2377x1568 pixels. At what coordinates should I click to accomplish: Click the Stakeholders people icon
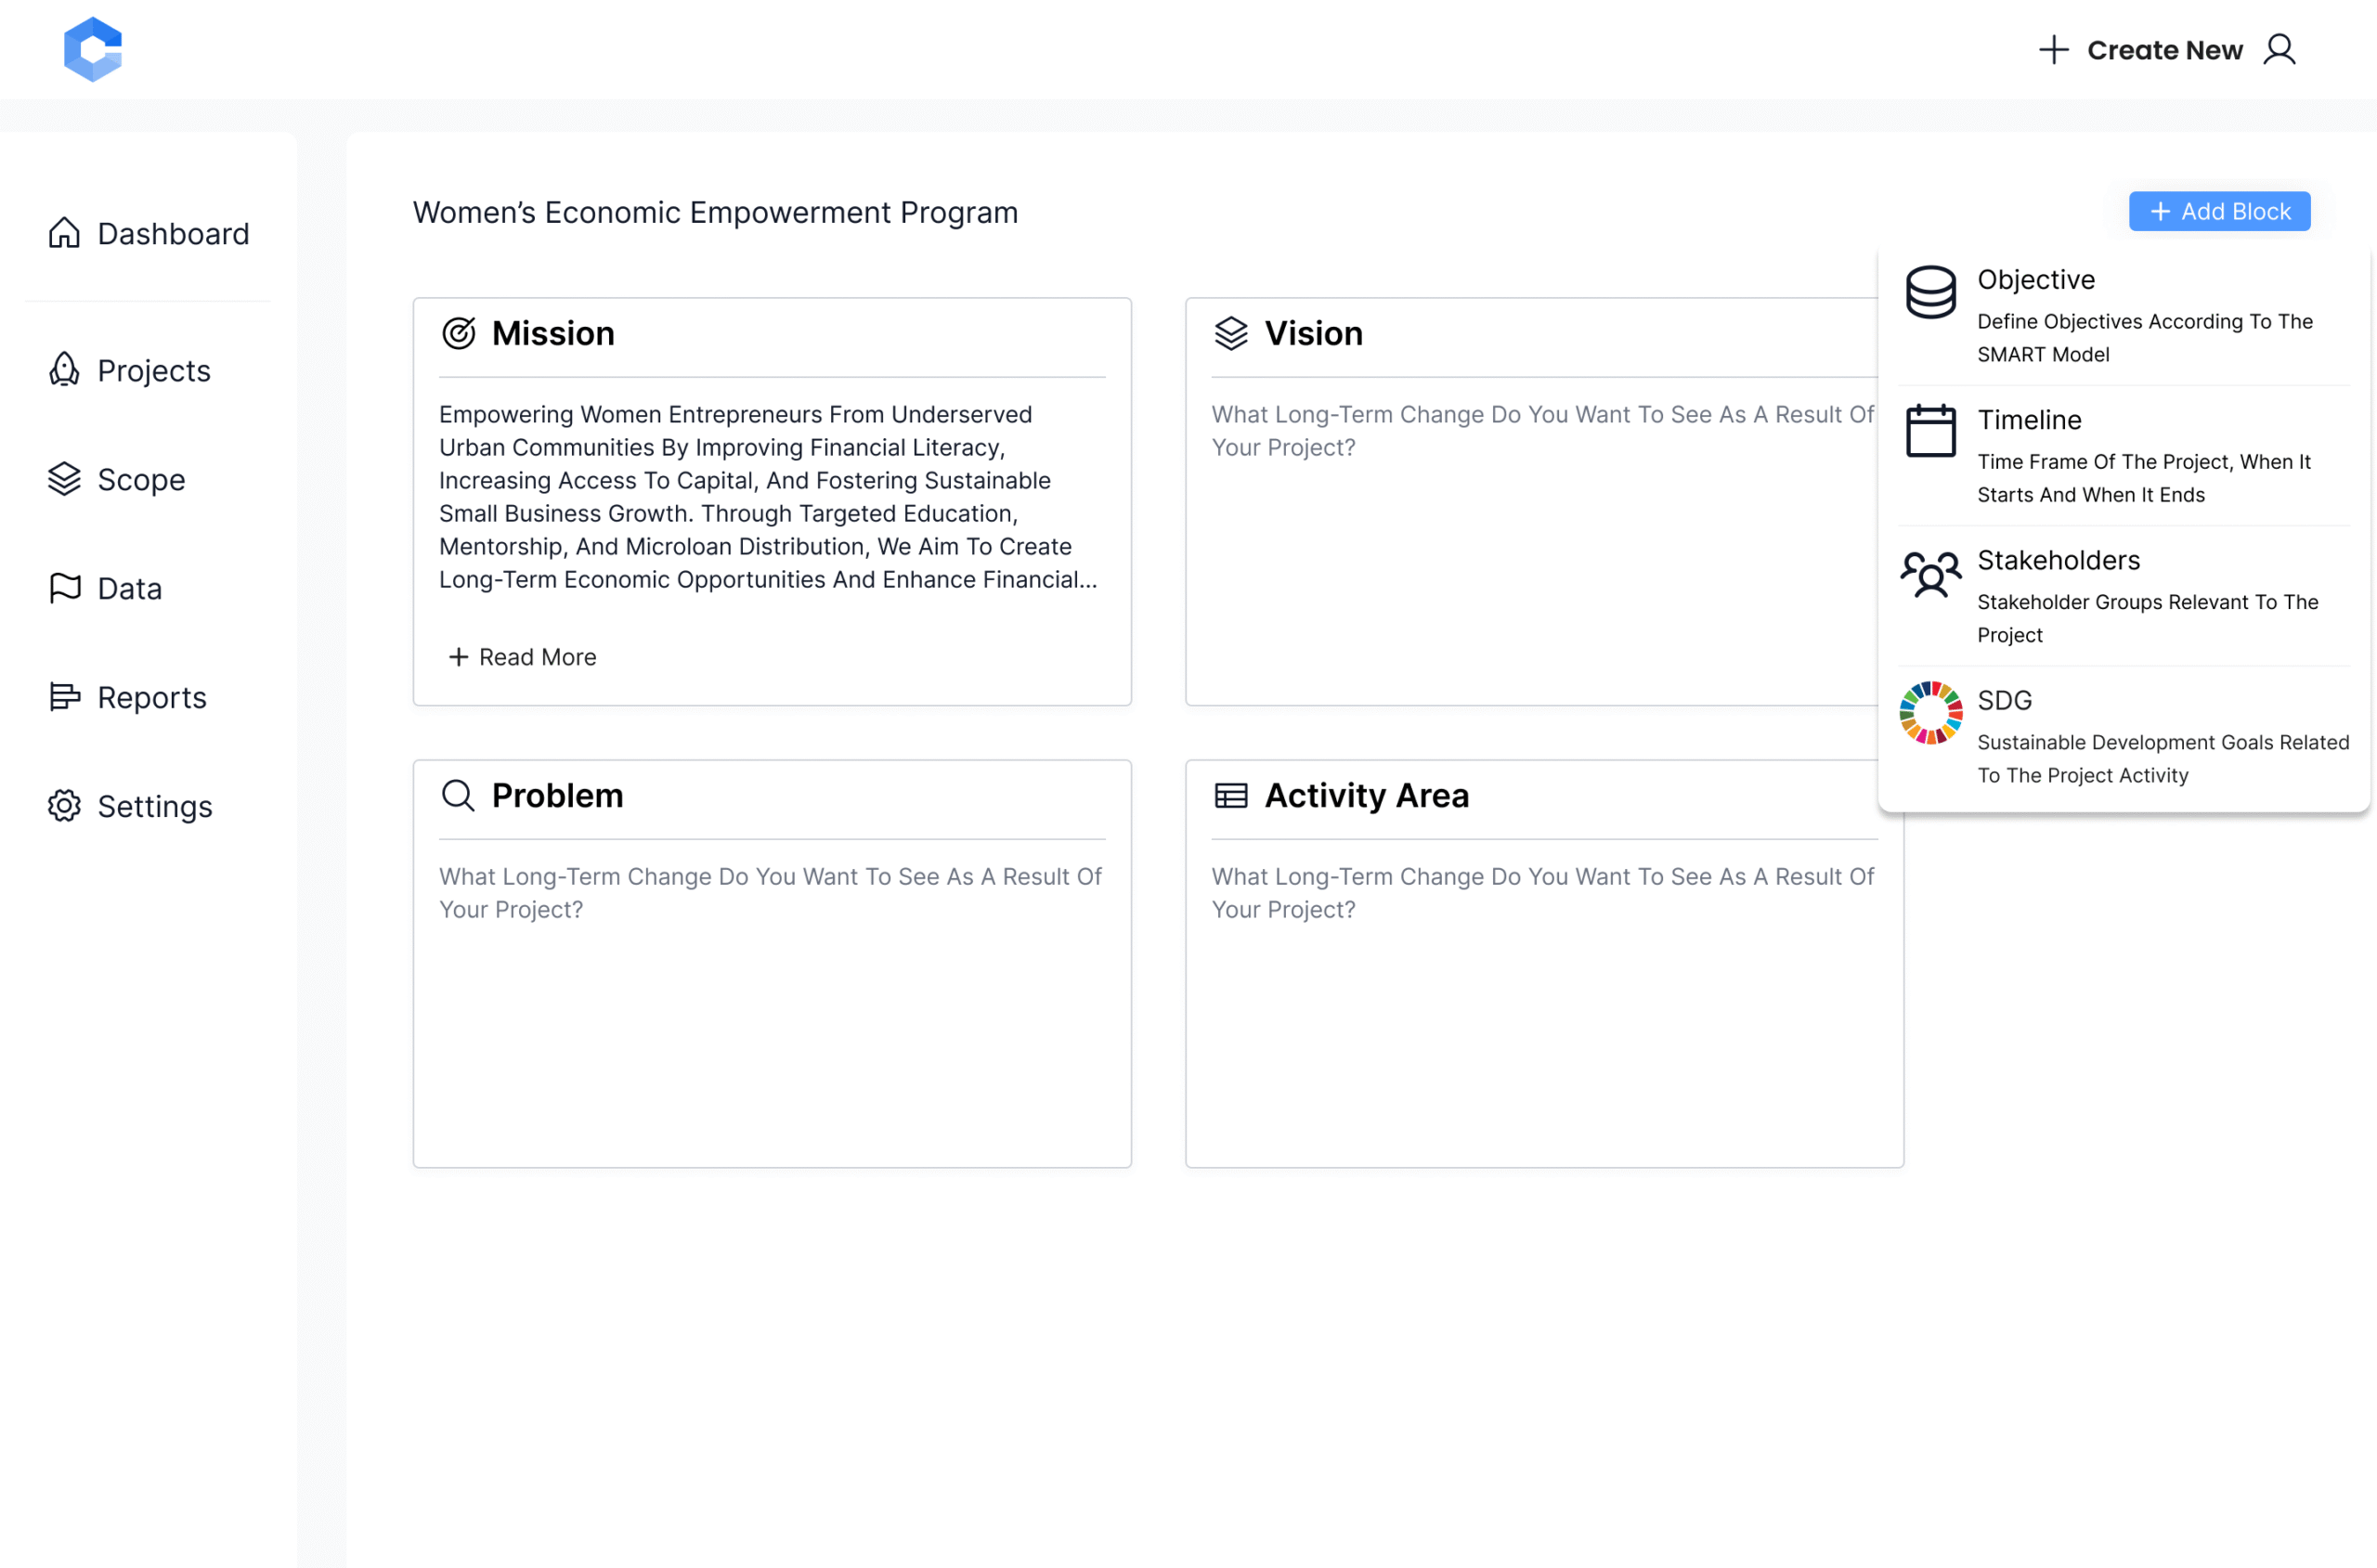[1930, 574]
